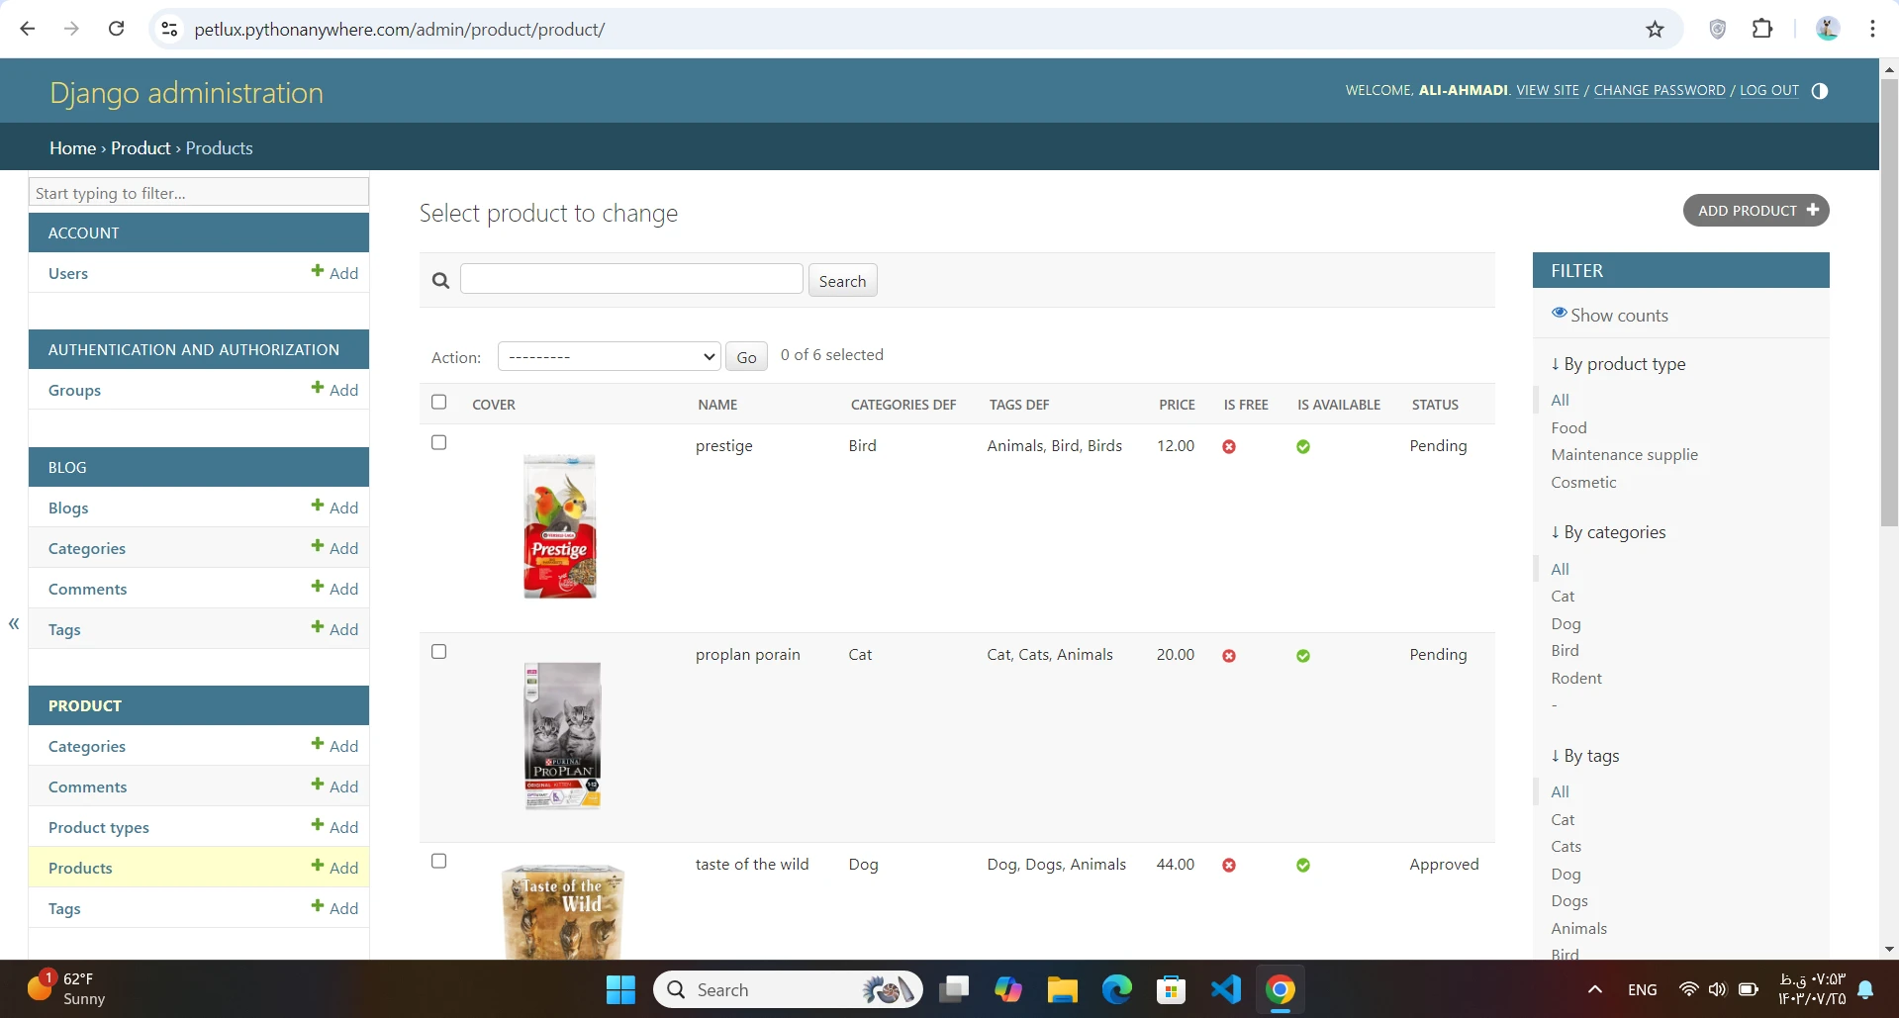Viewport: 1899px width, 1018px height.
Task: Reload the page using the refresh icon
Action: pyautogui.click(x=117, y=30)
